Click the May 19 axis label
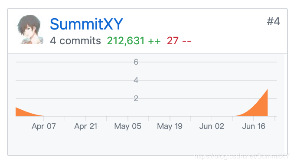The image size is (294, 164). 170,126
